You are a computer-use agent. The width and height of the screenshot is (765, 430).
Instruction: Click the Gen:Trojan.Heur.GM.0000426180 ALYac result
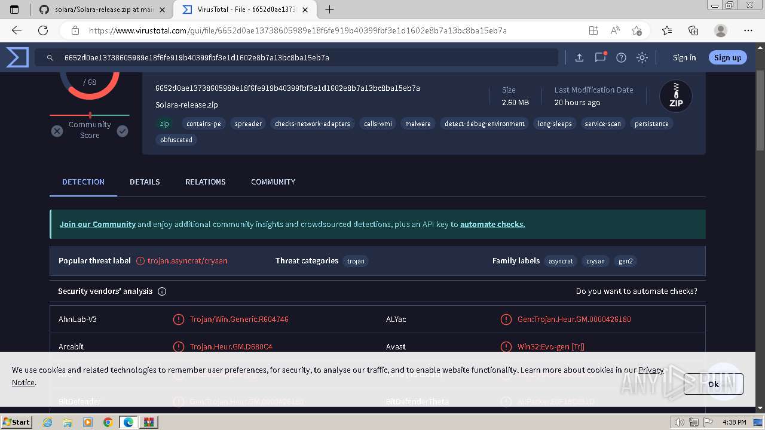pos(574,320)
